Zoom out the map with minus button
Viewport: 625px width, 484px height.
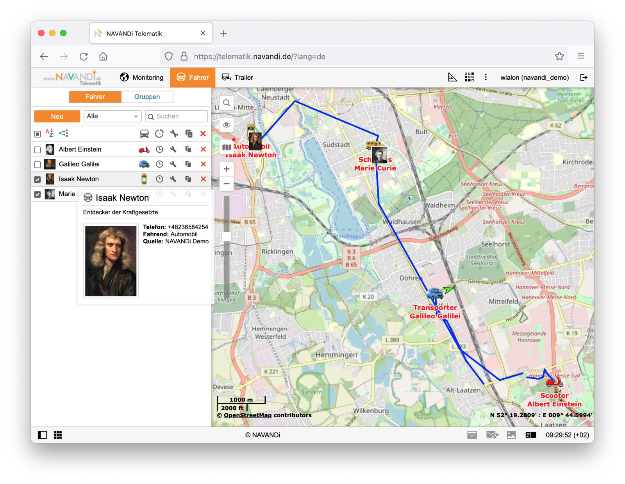pyautogui.click(x=227, y=184)
